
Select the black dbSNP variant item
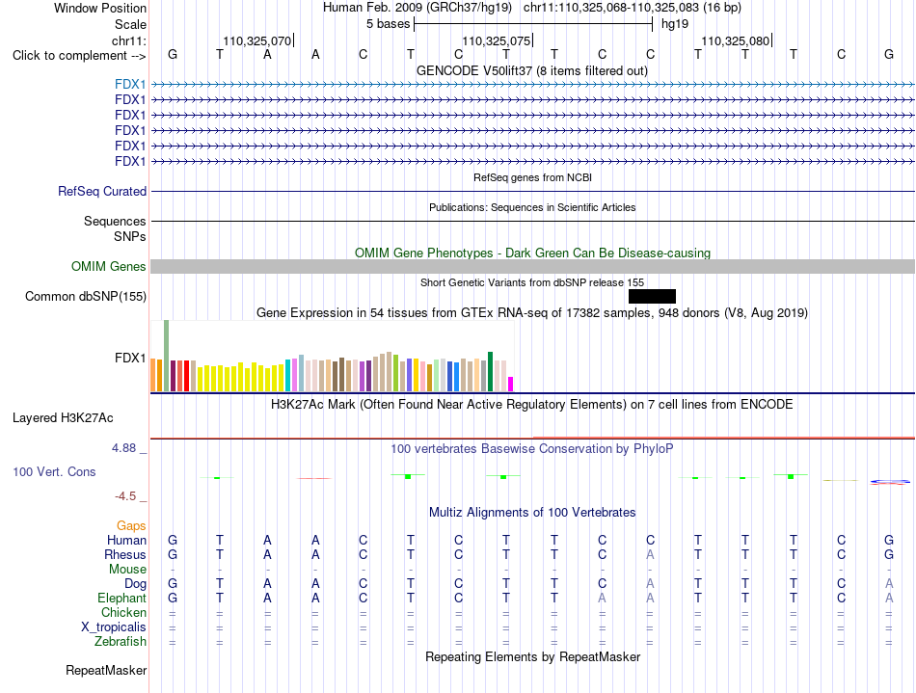(x=652, y=297)
